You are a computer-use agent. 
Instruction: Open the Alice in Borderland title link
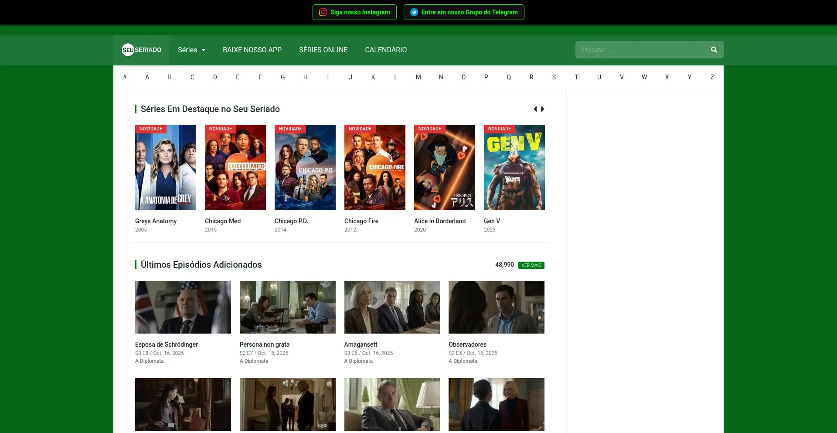coord(439,221)
